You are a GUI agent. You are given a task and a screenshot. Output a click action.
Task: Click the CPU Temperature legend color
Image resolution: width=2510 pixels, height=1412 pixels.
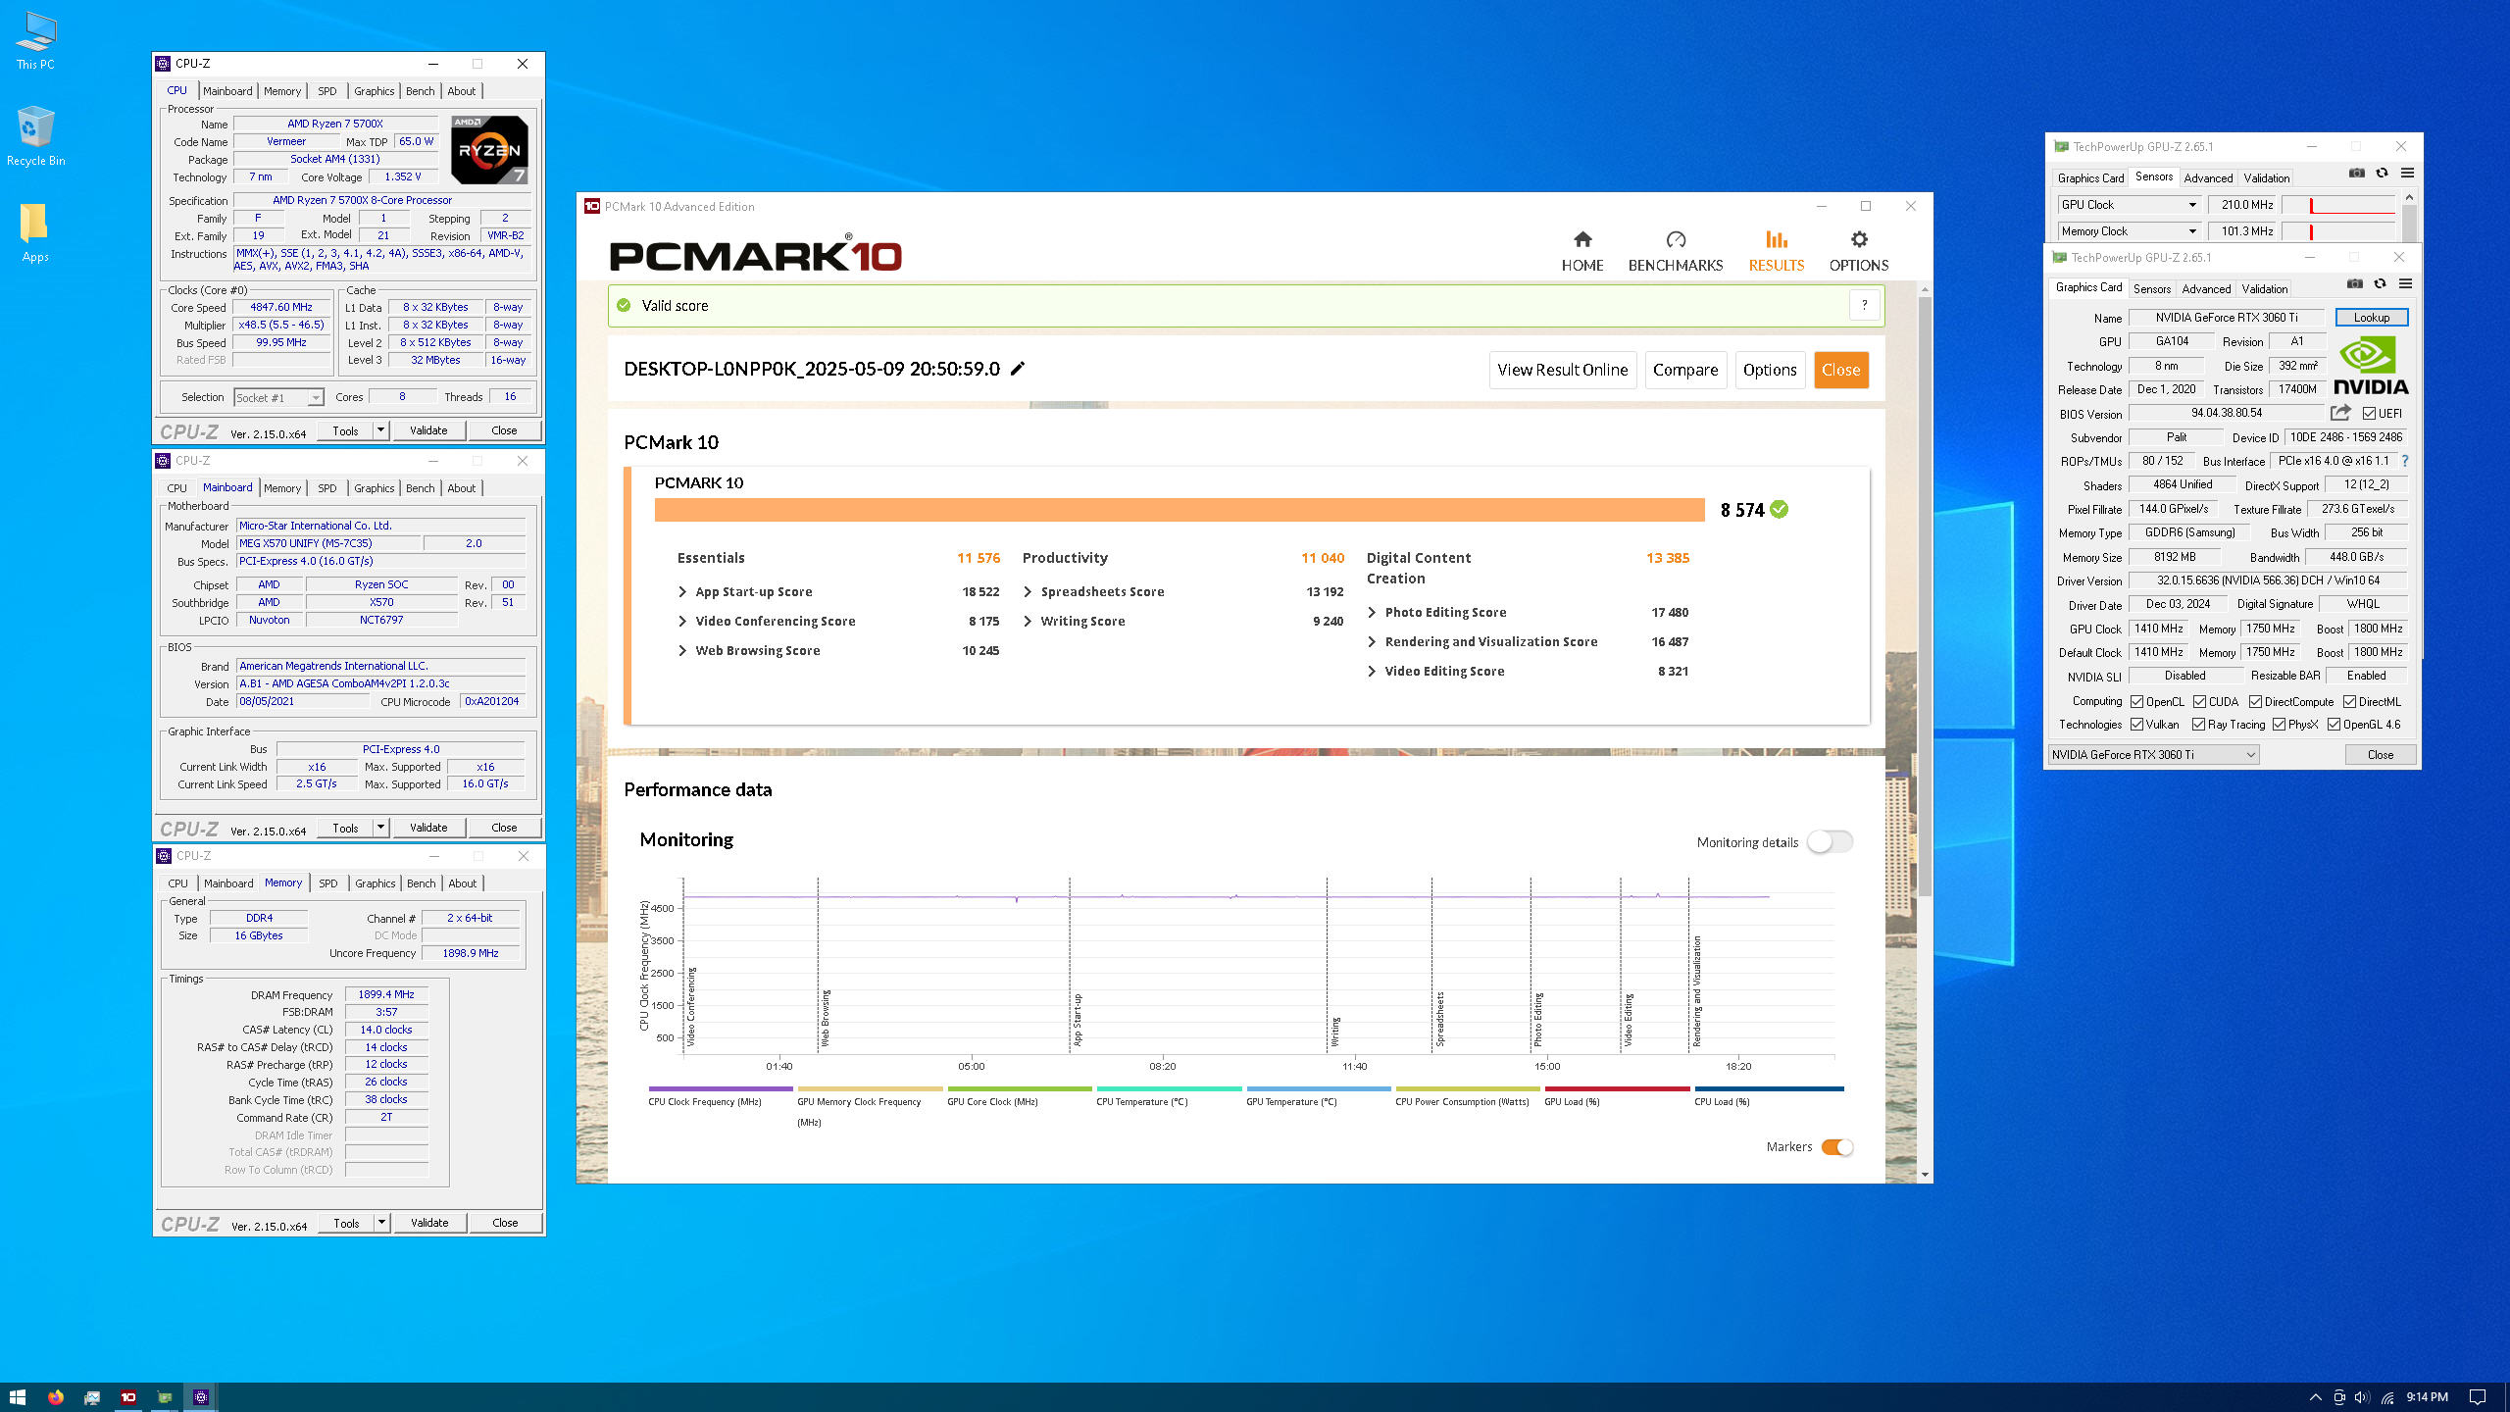pyautogui.click(x=1169, y=1088)
